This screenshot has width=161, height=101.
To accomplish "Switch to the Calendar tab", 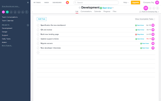I will (98, 12).
